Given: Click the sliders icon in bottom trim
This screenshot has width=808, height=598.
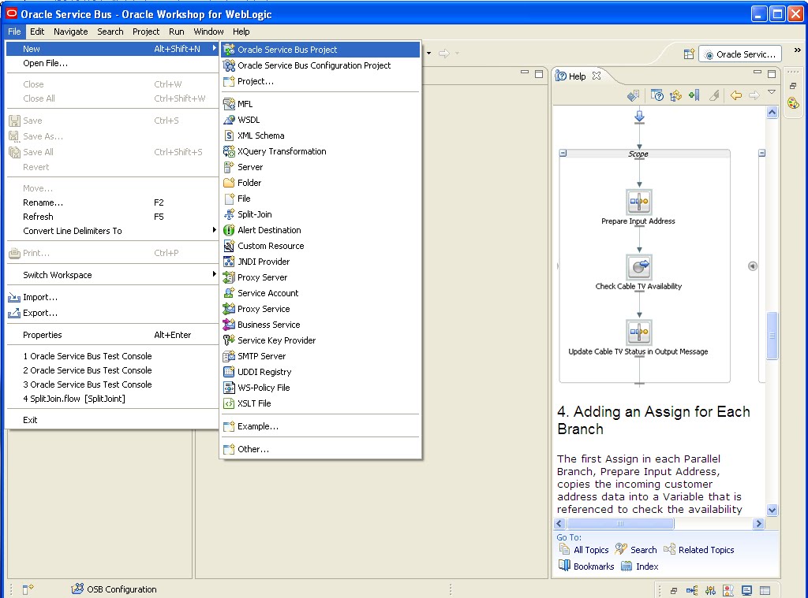Looking at the screenshot, I should [710, 590].
